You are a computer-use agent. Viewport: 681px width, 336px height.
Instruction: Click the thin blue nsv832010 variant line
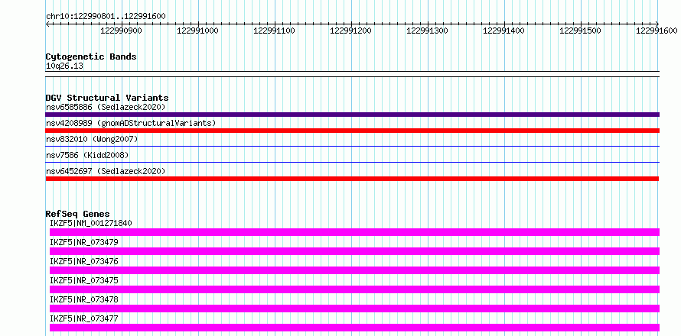[x=352, y=147]
